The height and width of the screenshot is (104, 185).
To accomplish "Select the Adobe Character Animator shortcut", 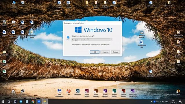I will pyautogui.click(x=105, y=93).
